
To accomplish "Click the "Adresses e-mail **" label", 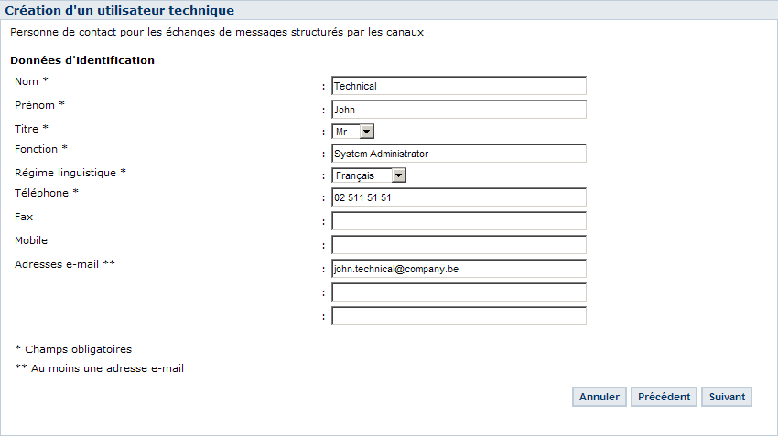I will point(65,264).
